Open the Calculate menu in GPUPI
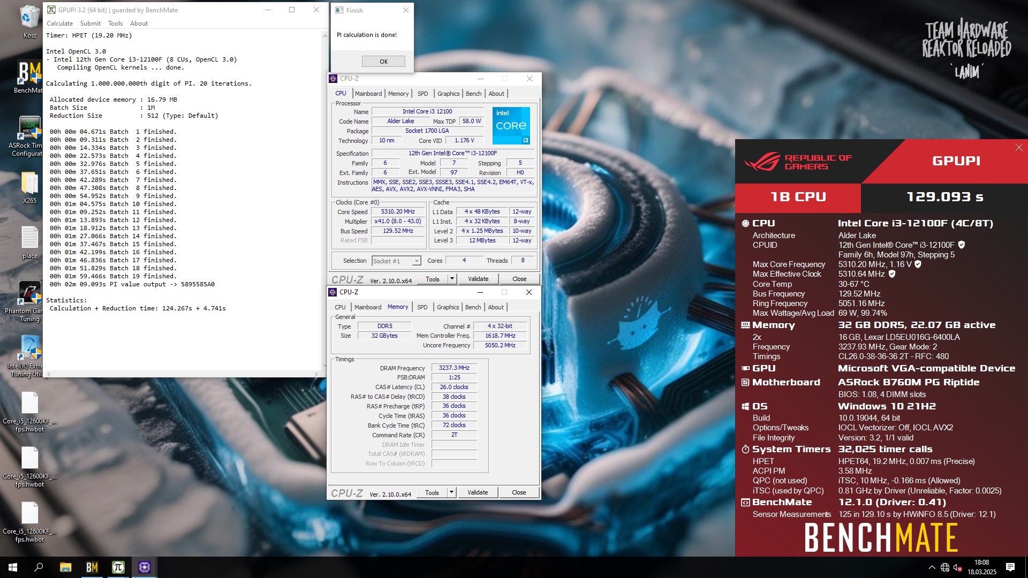 [x=59, y=24]
